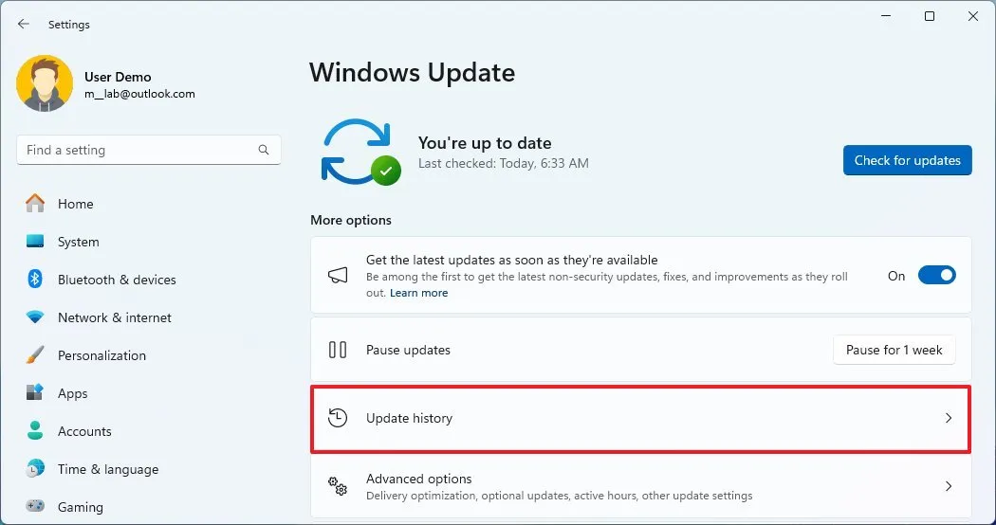Open the User Demo profile avatar
Image resolution: width=996 pixels, height=525 pixels.
45,83
